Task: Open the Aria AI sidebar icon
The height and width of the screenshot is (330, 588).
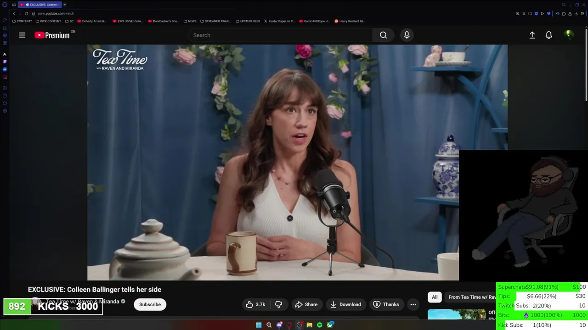Action: [x=5, y=54]
